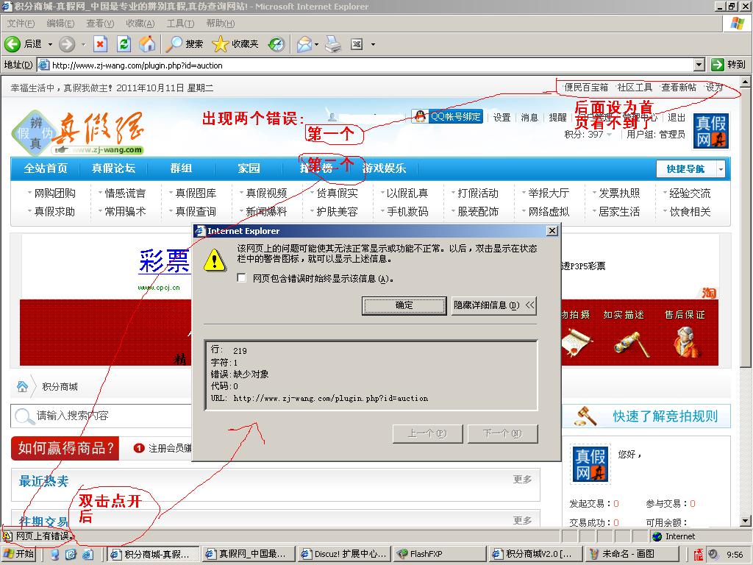Go to 全站首页 nav tab
The image size is (753, 565).
point(46,168)
